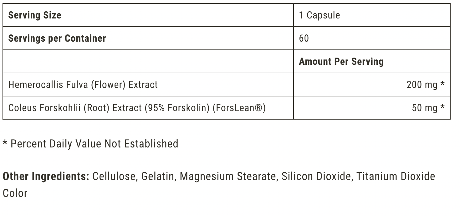Select "Hemerocallis Fulva (Flower) Extract" ingredient text
The height and width of the screenshot is (216, 460).
click(83, 85)
